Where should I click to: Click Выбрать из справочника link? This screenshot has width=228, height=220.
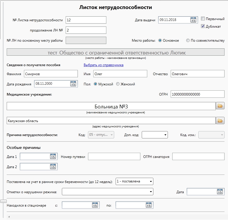[x=103, y=65]
